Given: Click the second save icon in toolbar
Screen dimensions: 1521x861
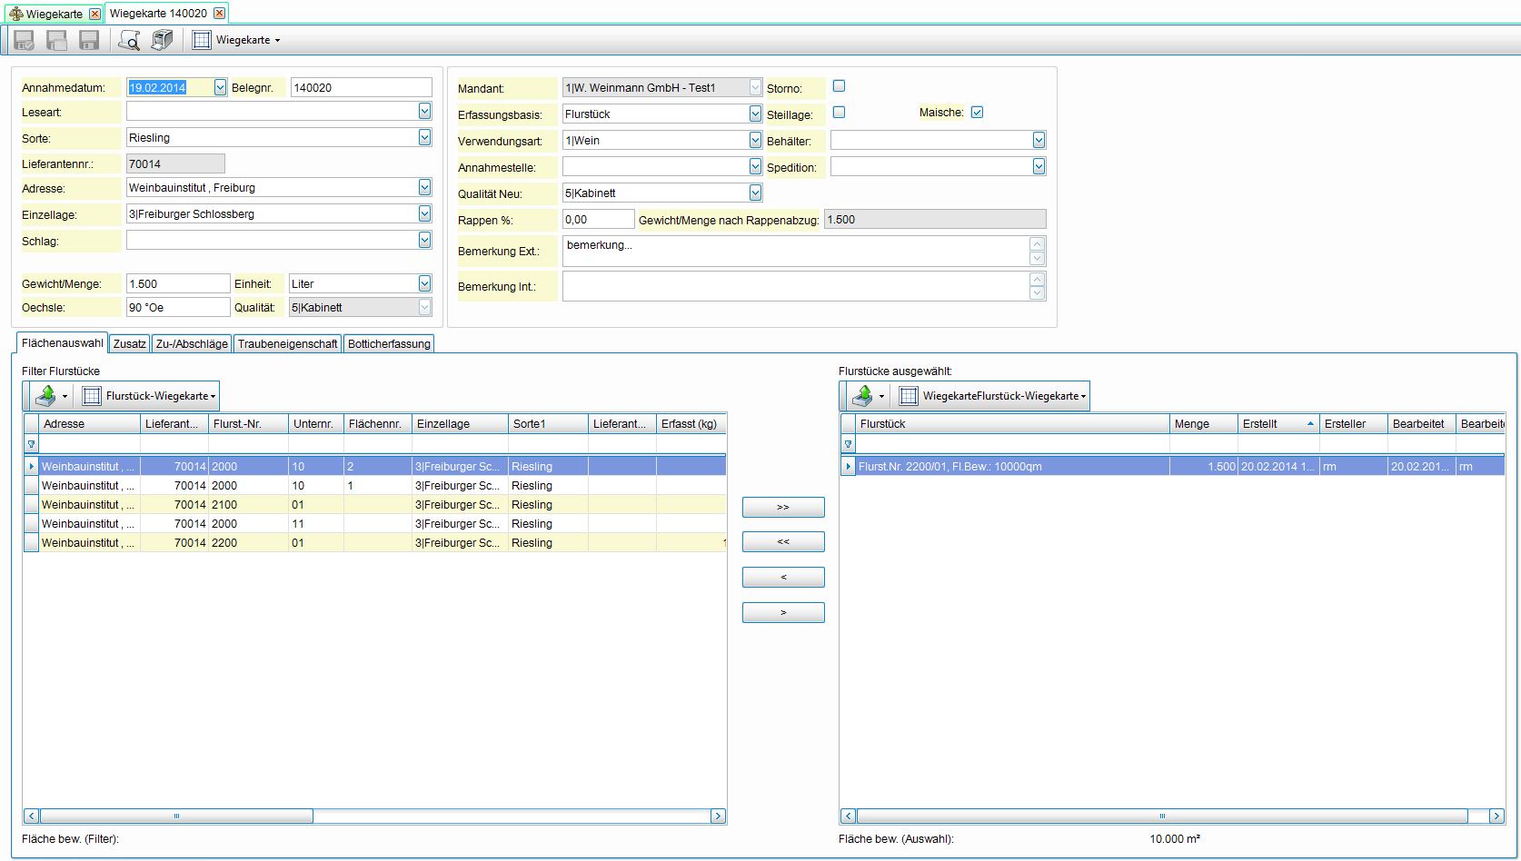Looking at the screenshot, I should [57, 40].
